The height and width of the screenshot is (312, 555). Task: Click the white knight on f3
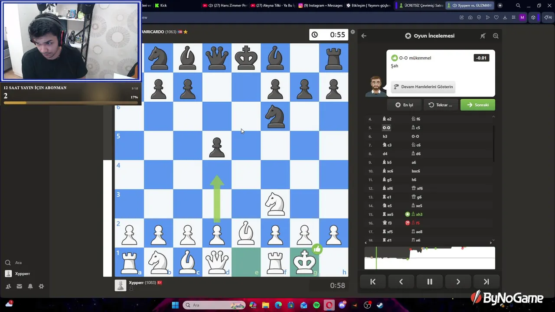(275, 203)
